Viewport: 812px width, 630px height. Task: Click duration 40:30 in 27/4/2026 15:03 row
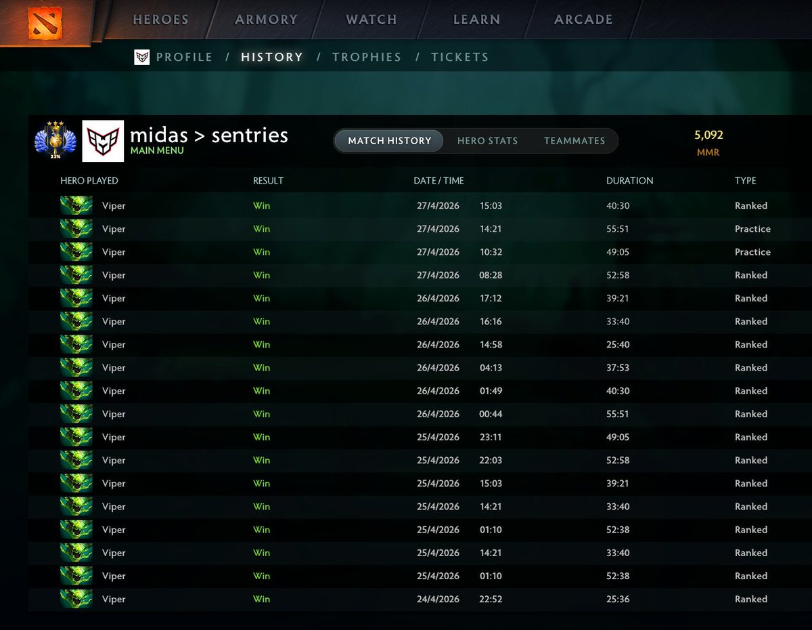(618, 205)
